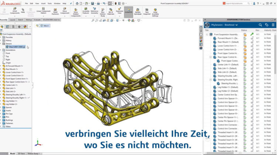Collapse the Front Suspension Assembly PLM node

[x=207, y=34]
